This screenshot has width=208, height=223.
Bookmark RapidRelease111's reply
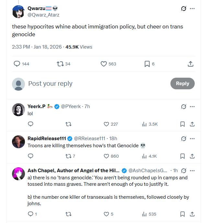182,156
